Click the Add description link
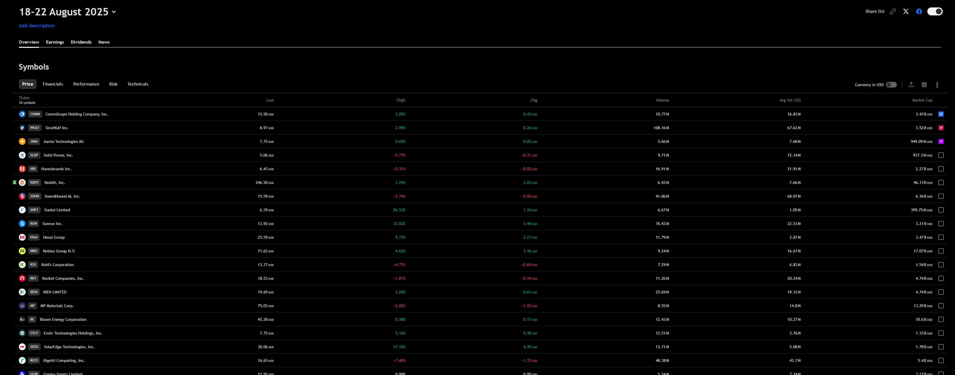Screen dimensions: 955x375 [x=37, y=26]
